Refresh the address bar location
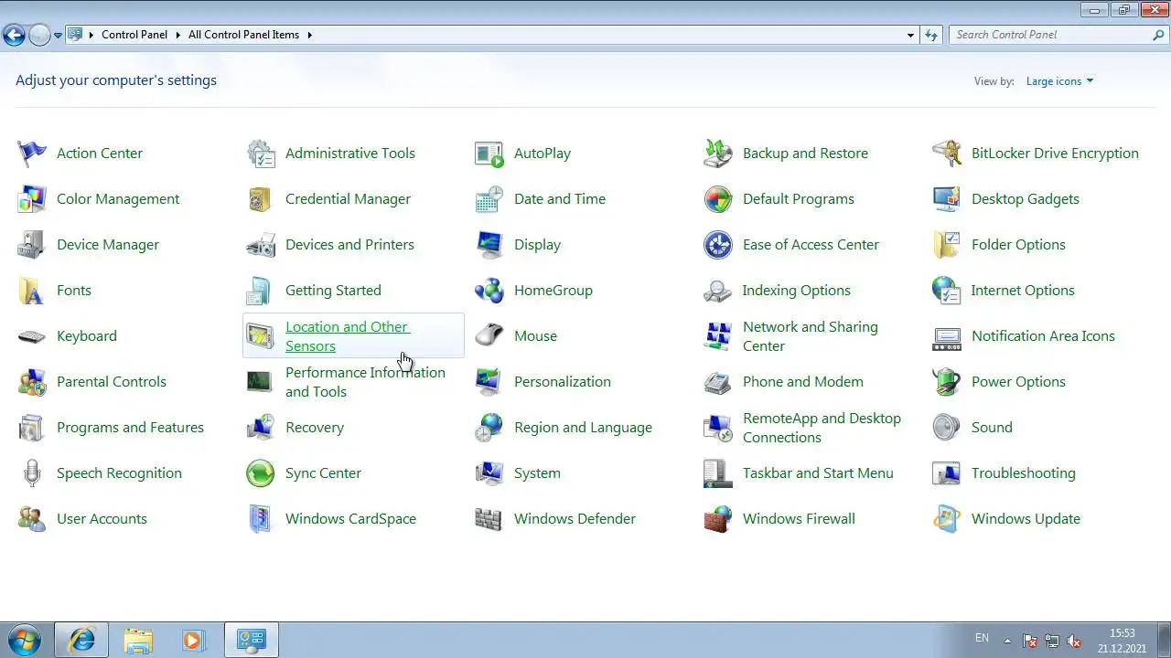 point(931,35)
